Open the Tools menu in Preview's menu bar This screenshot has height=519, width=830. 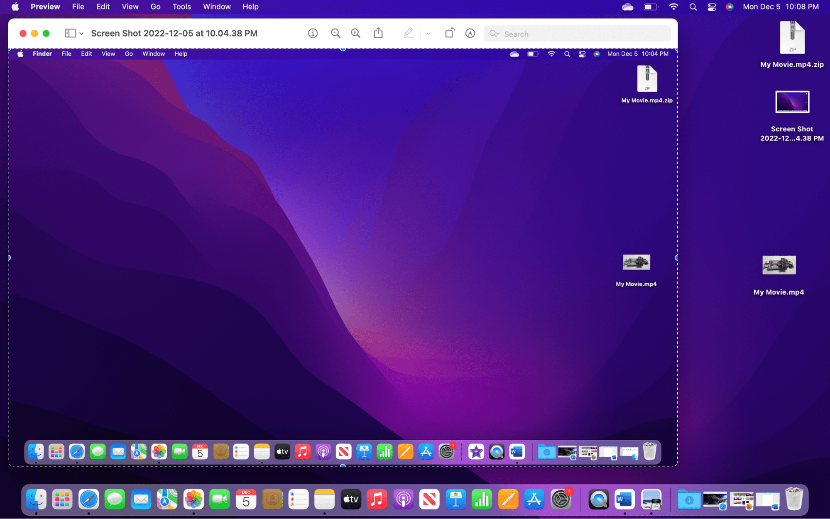click(181, 7)
